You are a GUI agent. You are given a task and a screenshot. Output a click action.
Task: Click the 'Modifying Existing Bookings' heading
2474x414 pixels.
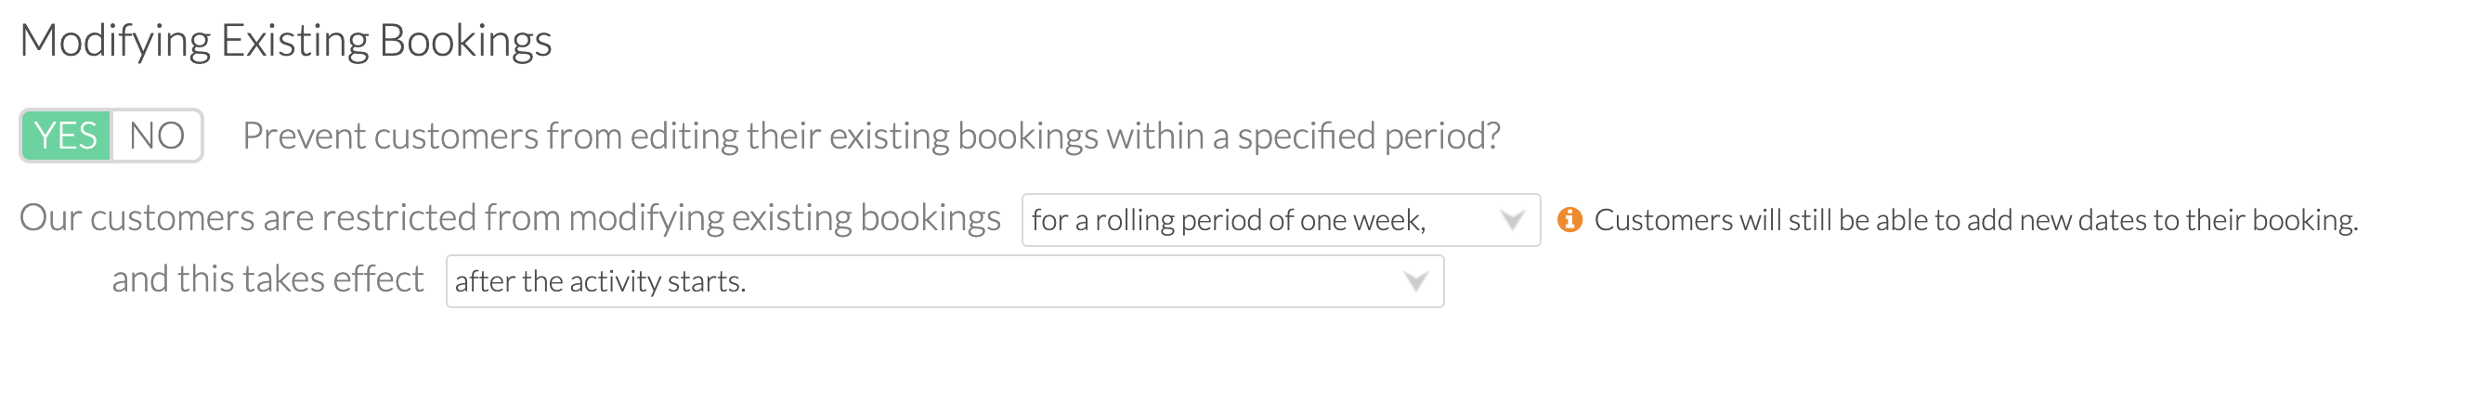pyautogui.click(x=286, y=41)
